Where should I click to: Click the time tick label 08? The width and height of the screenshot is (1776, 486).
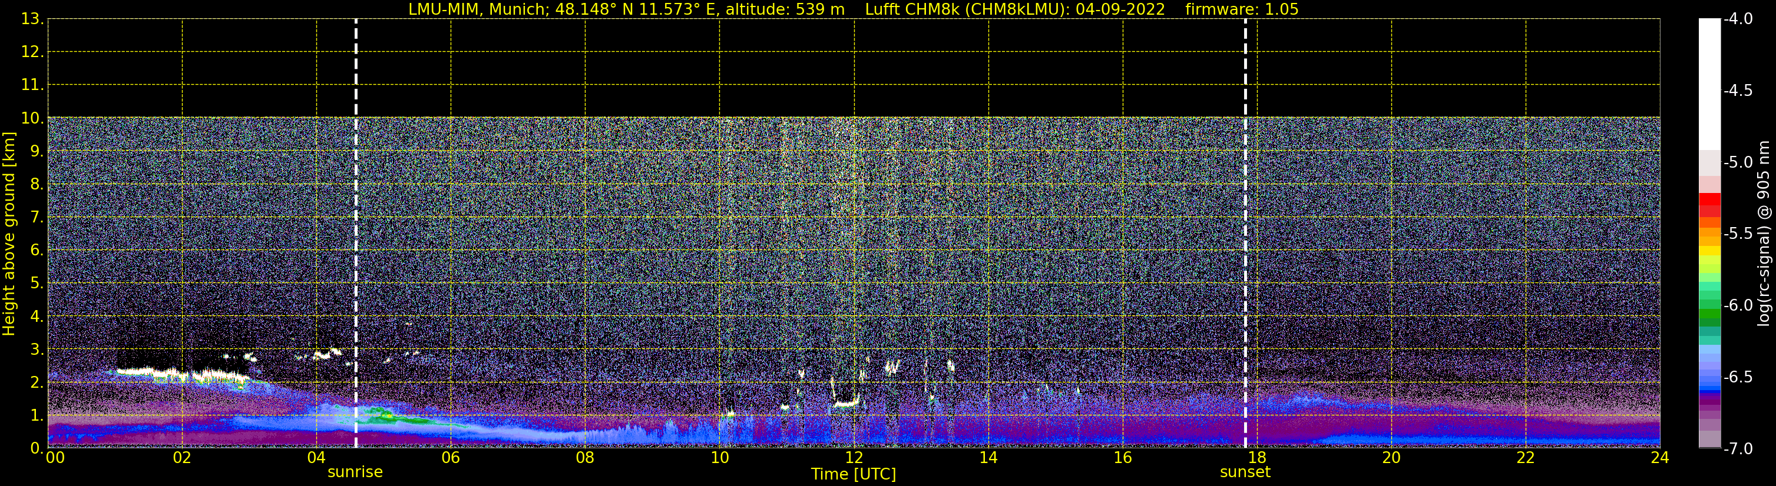[x=586, y=458]
